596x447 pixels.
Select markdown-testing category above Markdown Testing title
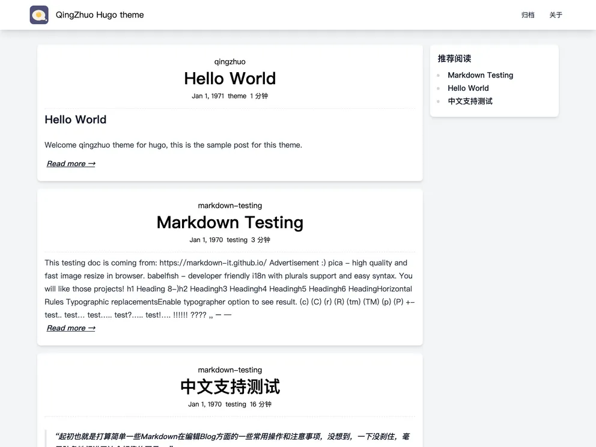pos(230,205)
